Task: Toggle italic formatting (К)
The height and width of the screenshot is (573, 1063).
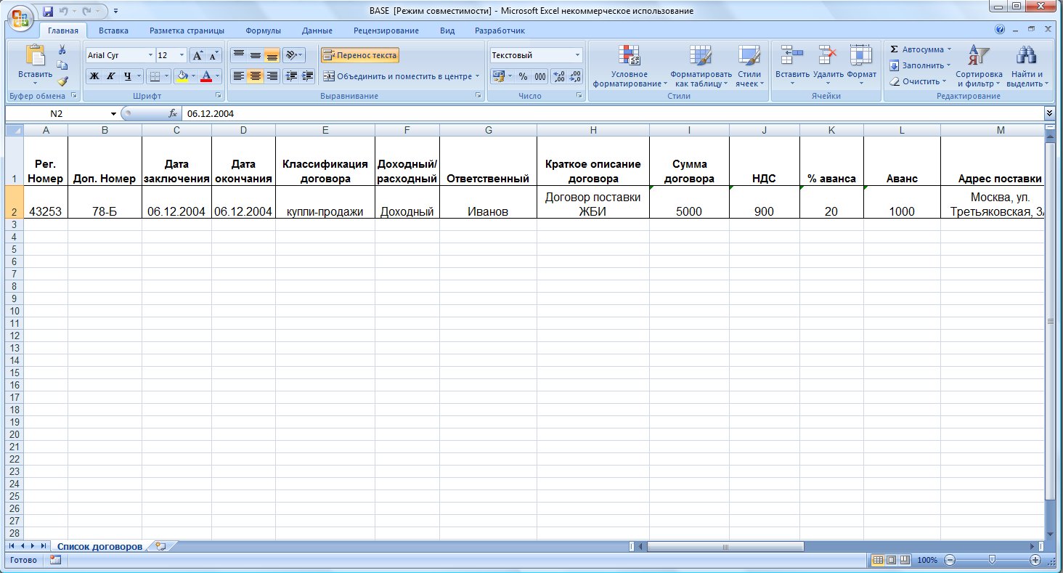Action: [x=111, y=76]
